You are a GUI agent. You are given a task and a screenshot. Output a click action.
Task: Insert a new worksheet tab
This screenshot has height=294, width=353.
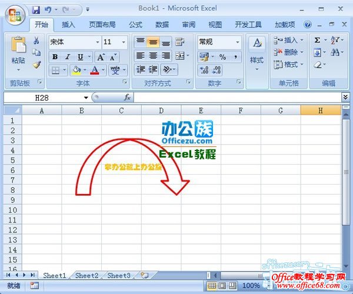pyautogui.click(x=145, y=275)
